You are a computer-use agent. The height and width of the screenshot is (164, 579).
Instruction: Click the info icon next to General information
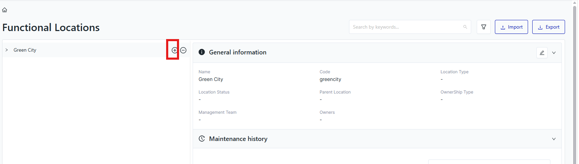point(202,52)
